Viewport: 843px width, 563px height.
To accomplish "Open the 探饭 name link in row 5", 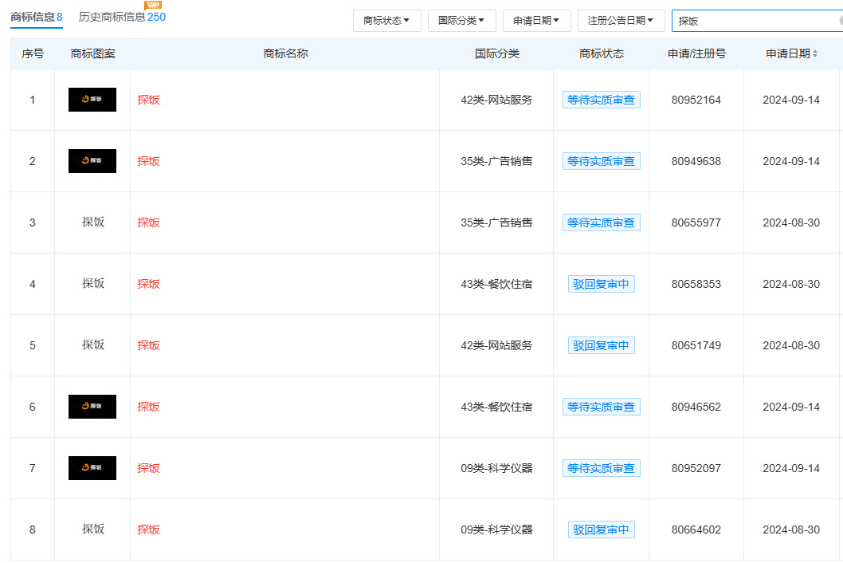I will (148, 345).
